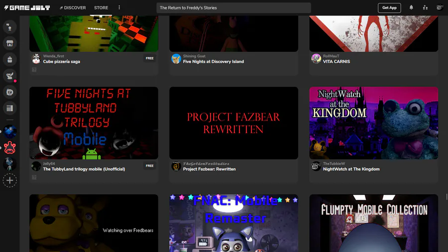
Task: Open Shining Goat's avatar
Action: [176, 59]
